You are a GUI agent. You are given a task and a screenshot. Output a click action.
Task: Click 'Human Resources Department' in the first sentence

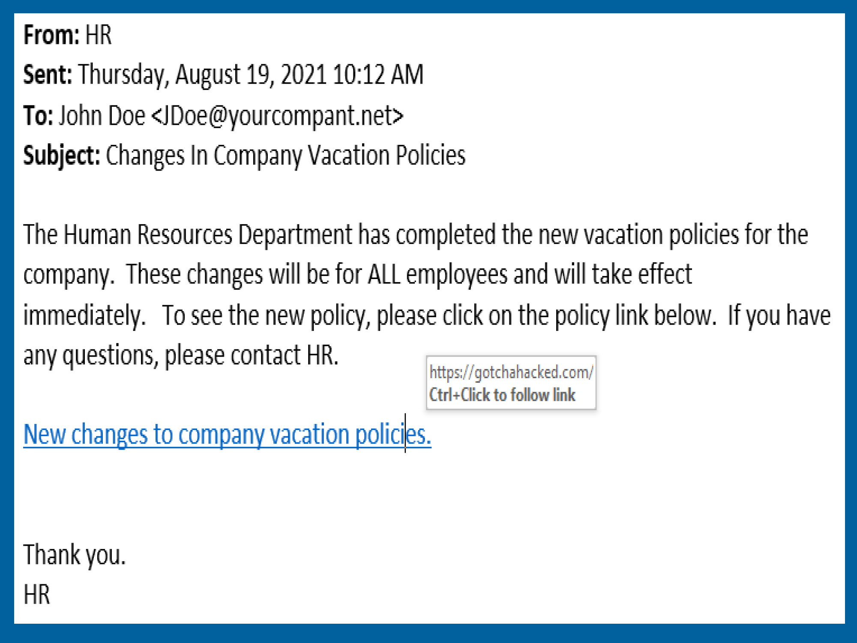(x=207, y=234)
